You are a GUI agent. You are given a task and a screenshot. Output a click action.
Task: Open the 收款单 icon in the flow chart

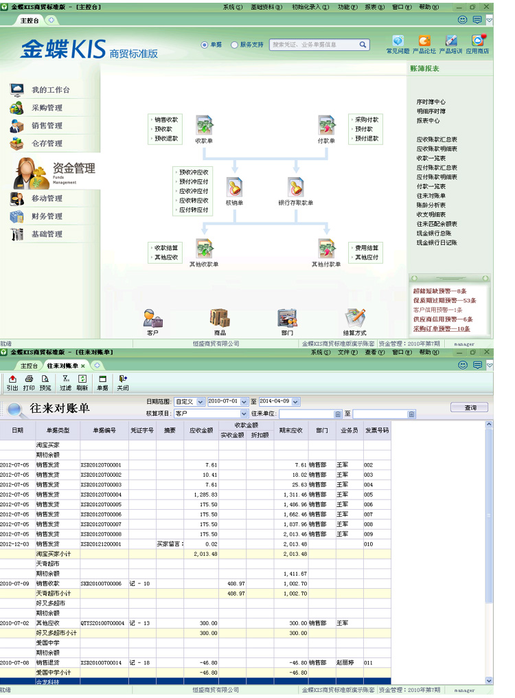205,125
